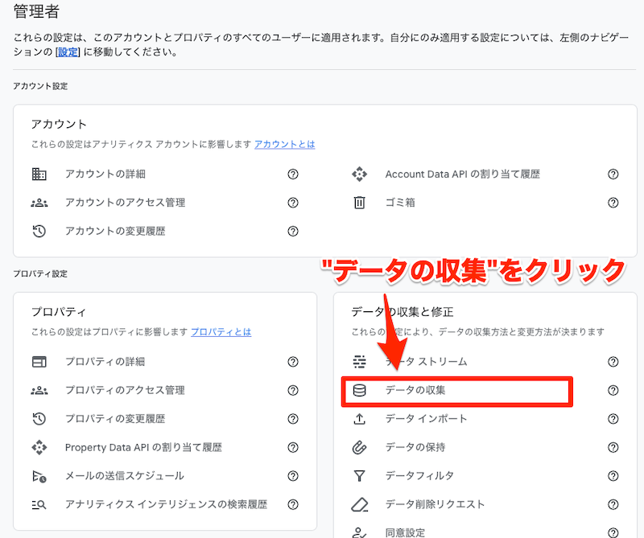Click the データフィルタ funnel icon
The width and height of the screenshot is (644, 538).
click(x=359, y=476)
